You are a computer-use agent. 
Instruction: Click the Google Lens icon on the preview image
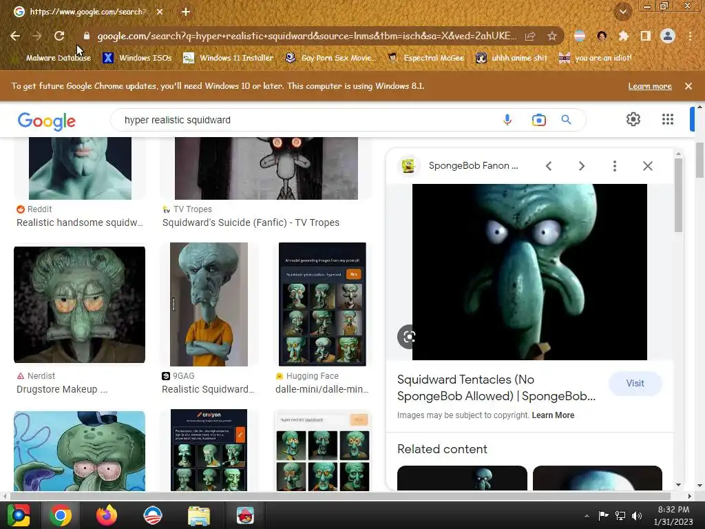coord(409,336)
